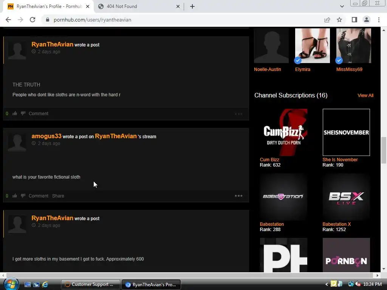Close the RyanTheAvian's Profile tab
The image size is (387, 290).
pos(88,6)
